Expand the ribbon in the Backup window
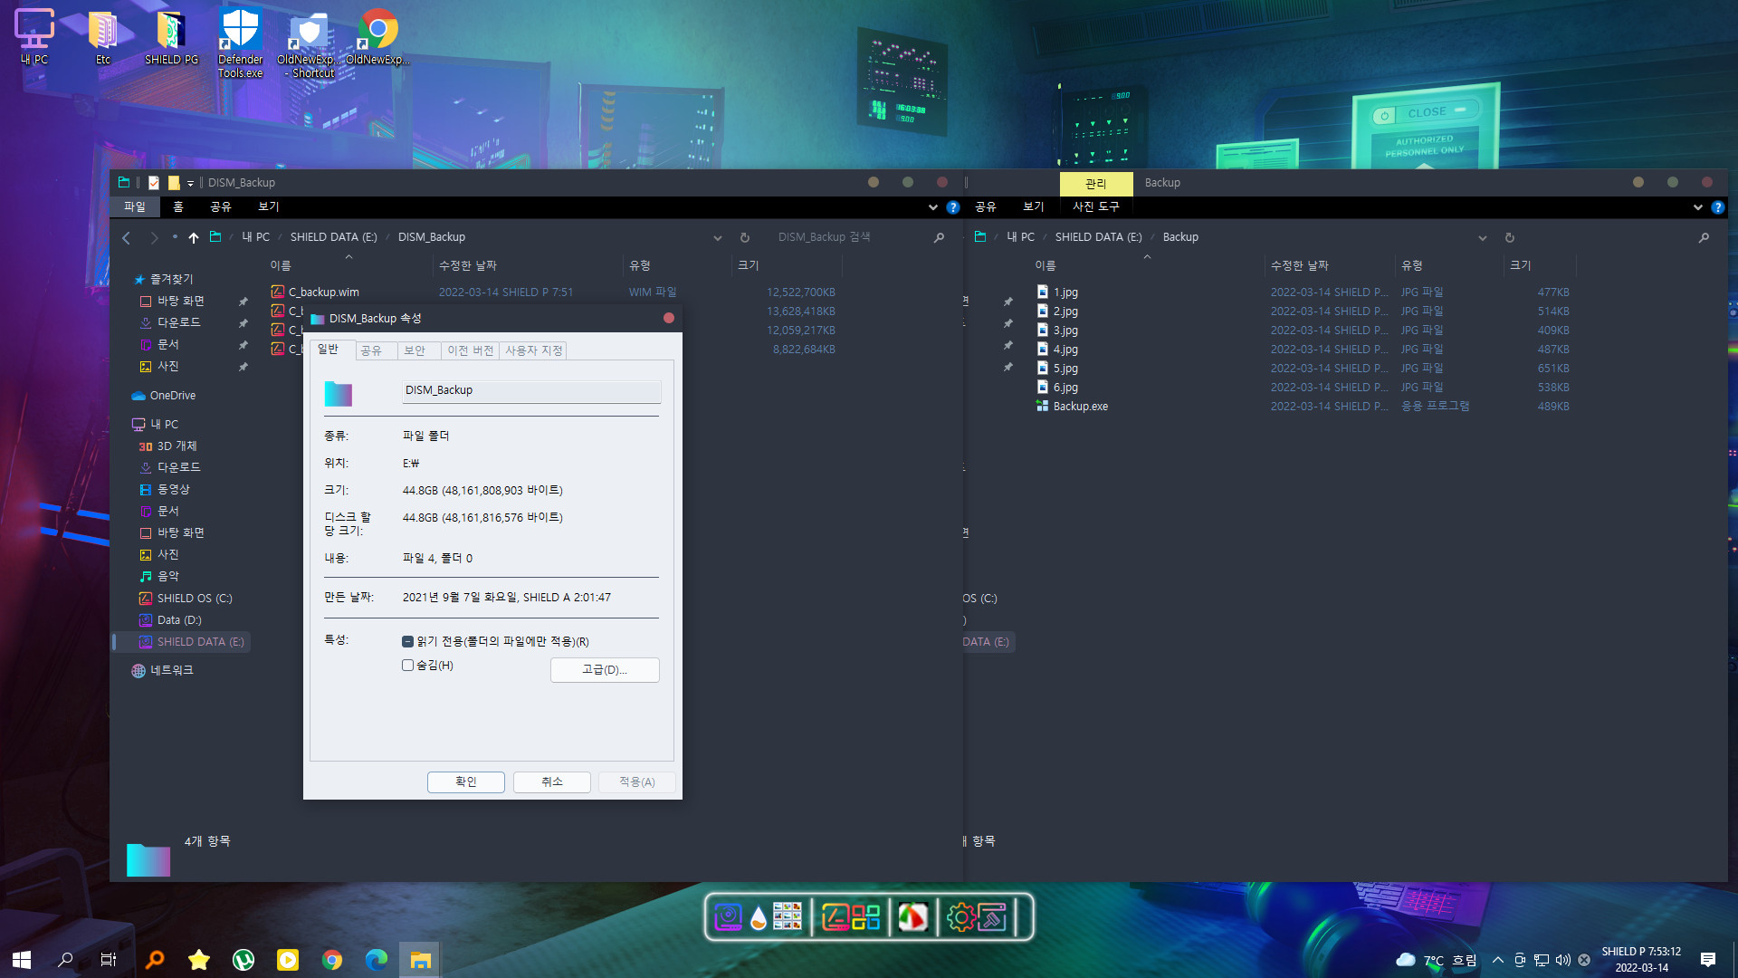Viewport: 1738px width, 978px height. [1698, 207]
